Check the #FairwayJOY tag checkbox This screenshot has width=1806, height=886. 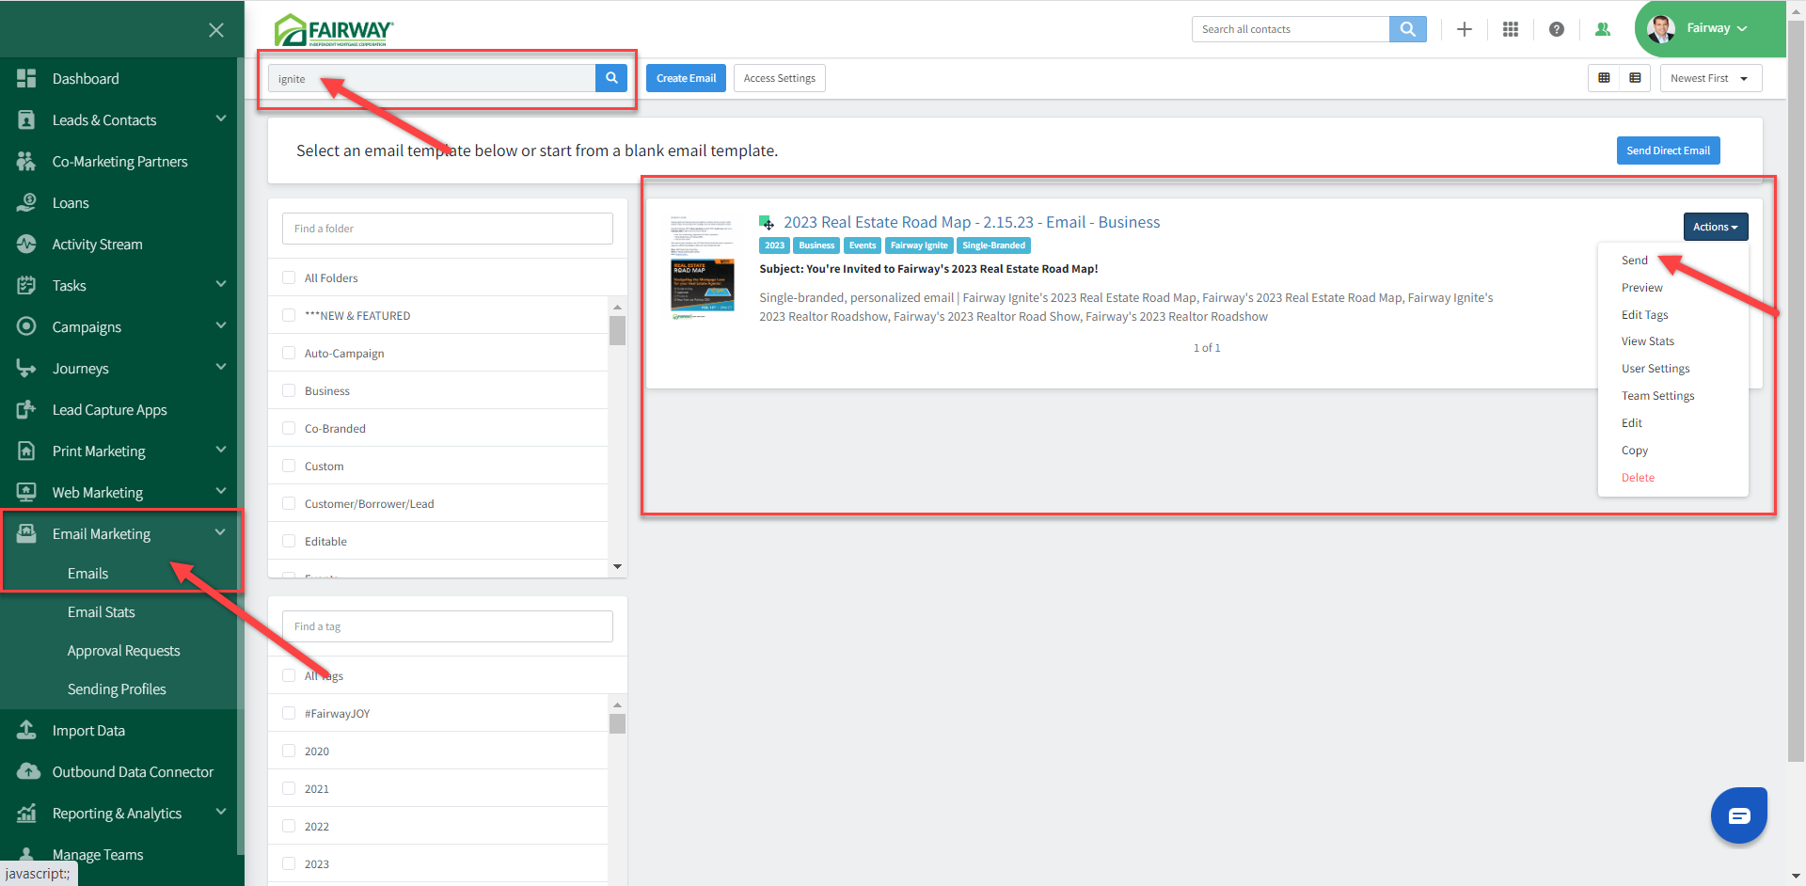pos(289,713)
